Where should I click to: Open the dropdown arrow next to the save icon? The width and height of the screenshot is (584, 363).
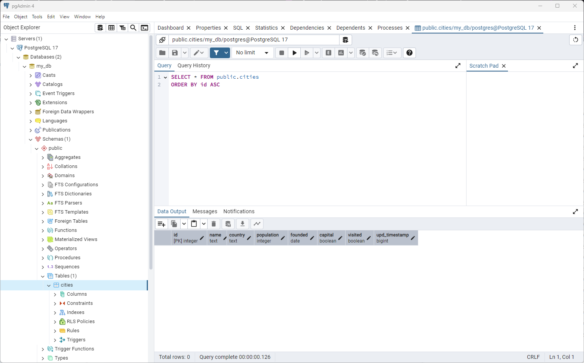click(x=185, y=53)
